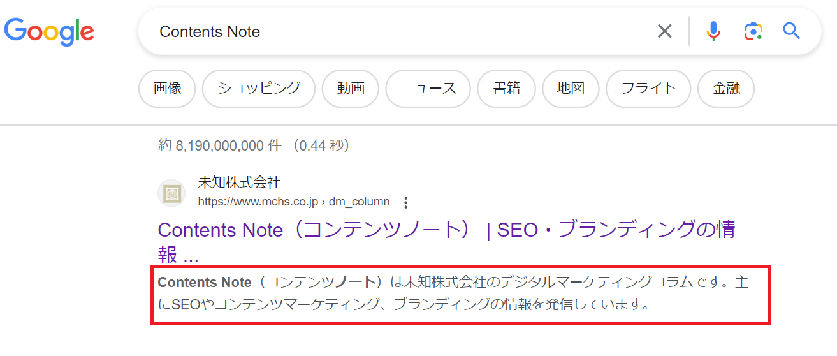Click the result snippet describing Contents Note
837x356 pixels.
tap(459, 293)
